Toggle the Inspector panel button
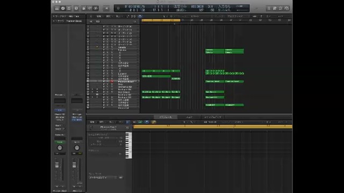Viewport: 344px width, 193px height. click(x=63, y=9)
